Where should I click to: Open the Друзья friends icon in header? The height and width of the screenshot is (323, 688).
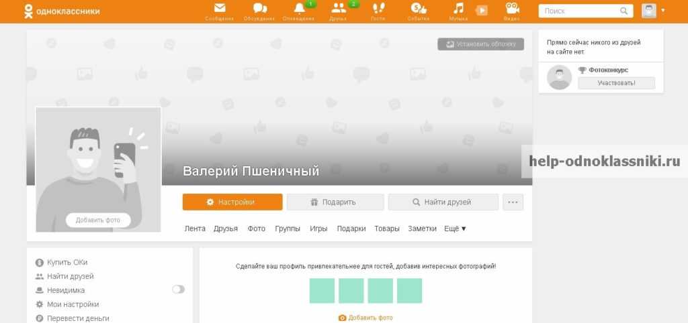pyautogui.click(x=339, y=9)
